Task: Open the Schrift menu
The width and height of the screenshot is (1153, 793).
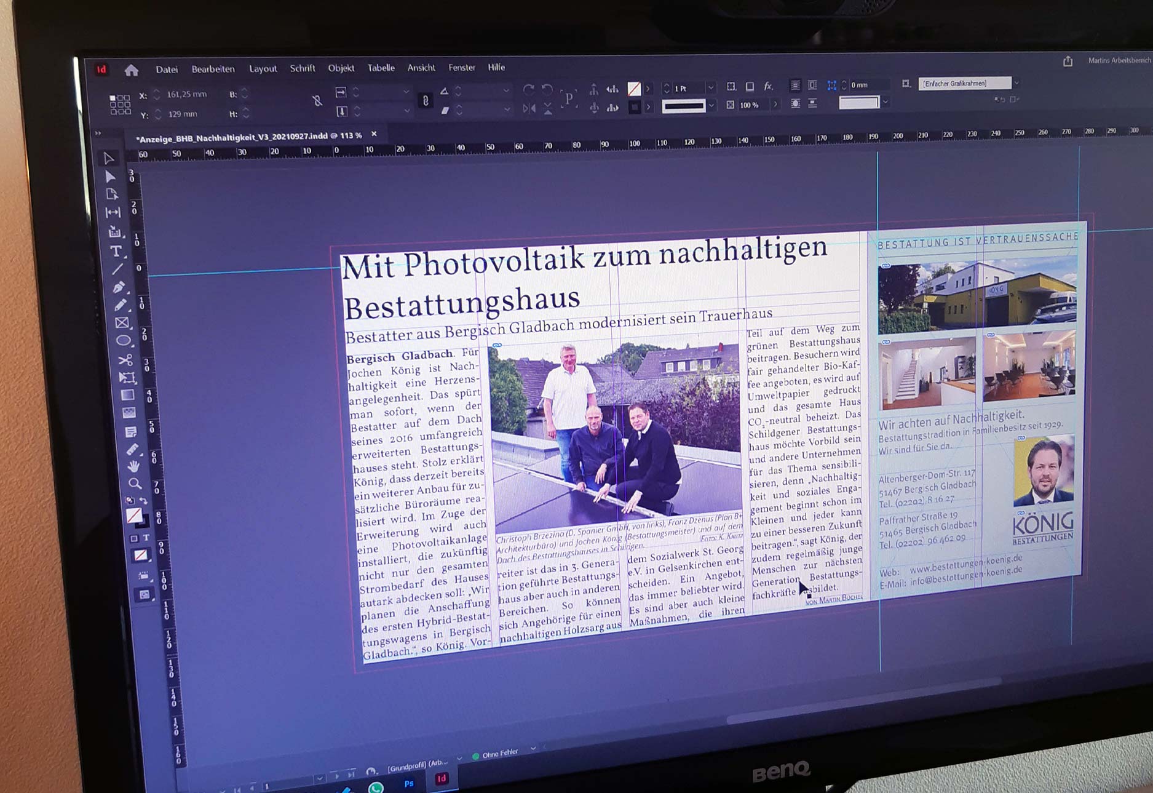Action: [x=303, y=68]
